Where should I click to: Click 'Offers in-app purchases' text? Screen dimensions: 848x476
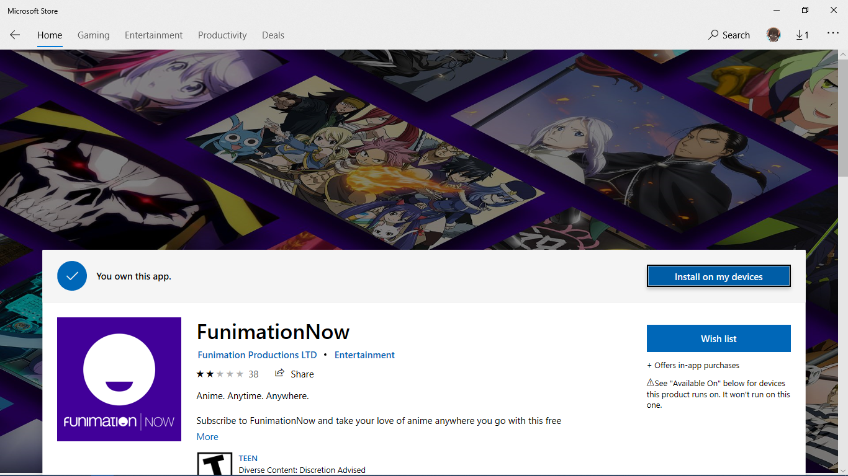pyautogui.click(x=693, y=366)
